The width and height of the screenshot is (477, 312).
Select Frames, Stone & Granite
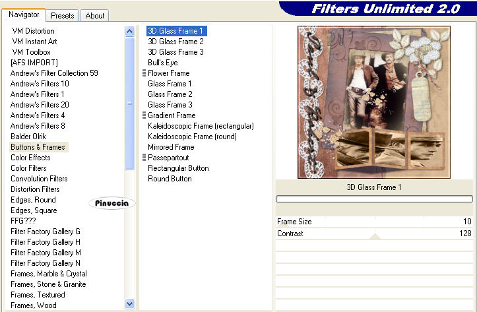[48, 284]
